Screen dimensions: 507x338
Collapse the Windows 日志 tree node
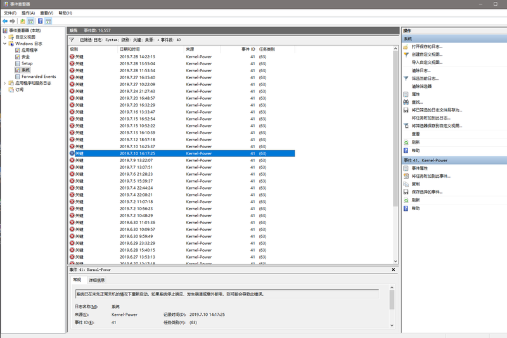[5, 44]
